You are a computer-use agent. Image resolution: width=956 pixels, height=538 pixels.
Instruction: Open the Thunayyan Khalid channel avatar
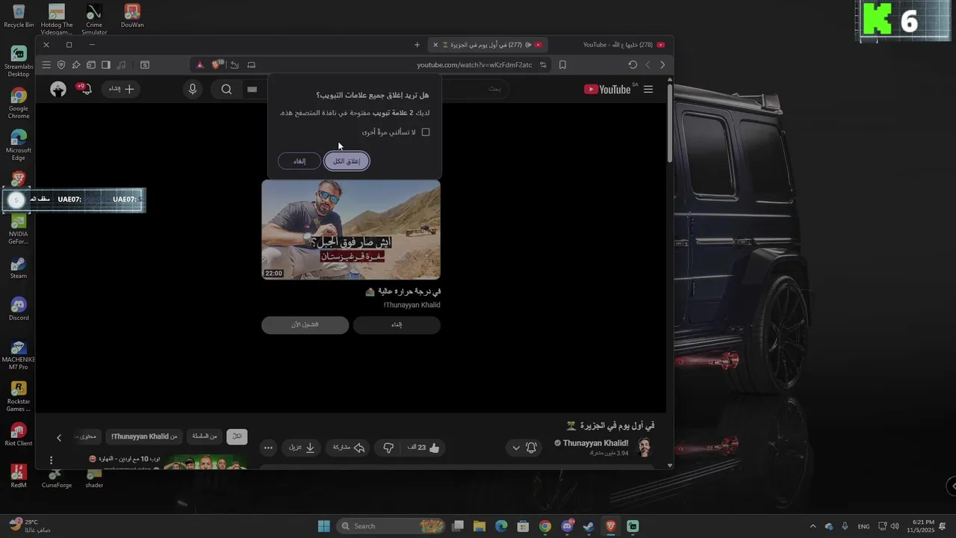[x=644, y=448]
